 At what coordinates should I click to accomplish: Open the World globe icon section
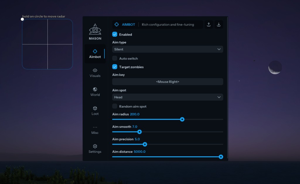click(x=95, y=92)
